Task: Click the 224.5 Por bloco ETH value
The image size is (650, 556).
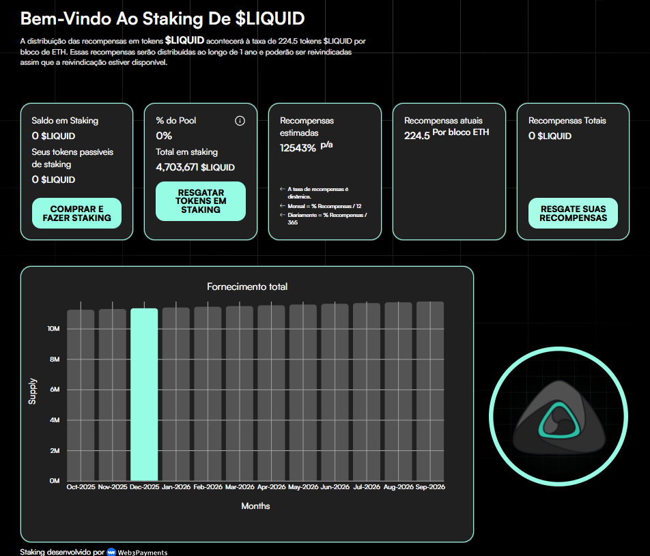Action: point(447,134)
